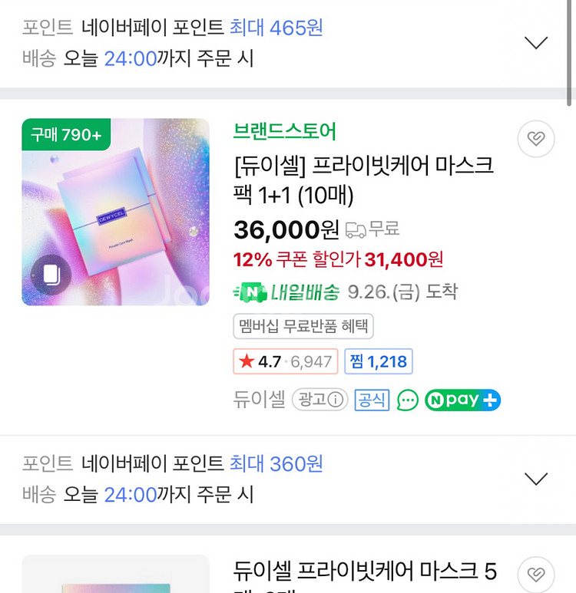Open the 프라이빗케어 마스크팩 product thumbnail
The width and height of the screenshot is (576, 593).
(115, 212)
